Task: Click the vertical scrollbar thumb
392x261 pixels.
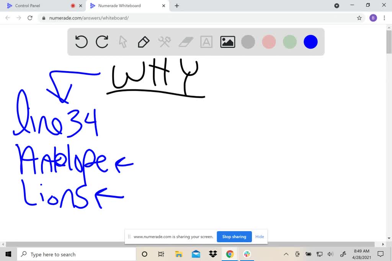Action: pyautogui.click(x=389, y=42)
